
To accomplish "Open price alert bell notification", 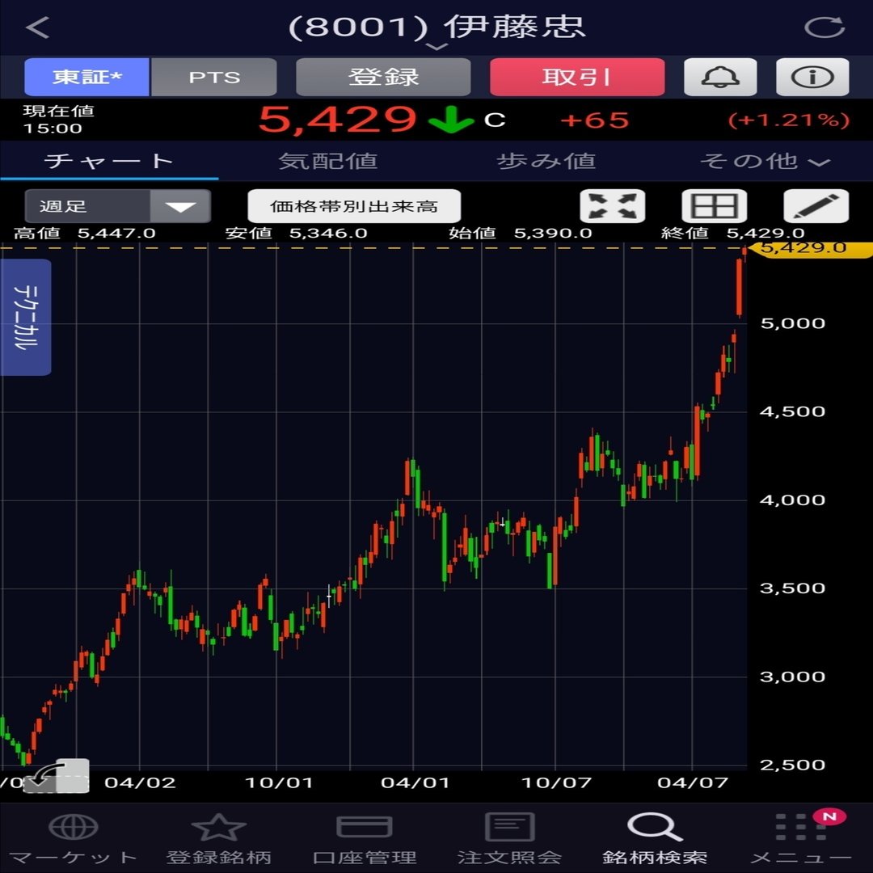I will click(x=720, y=77).
